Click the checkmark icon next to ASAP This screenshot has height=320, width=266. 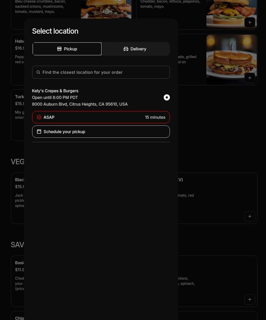coord(39,117)
